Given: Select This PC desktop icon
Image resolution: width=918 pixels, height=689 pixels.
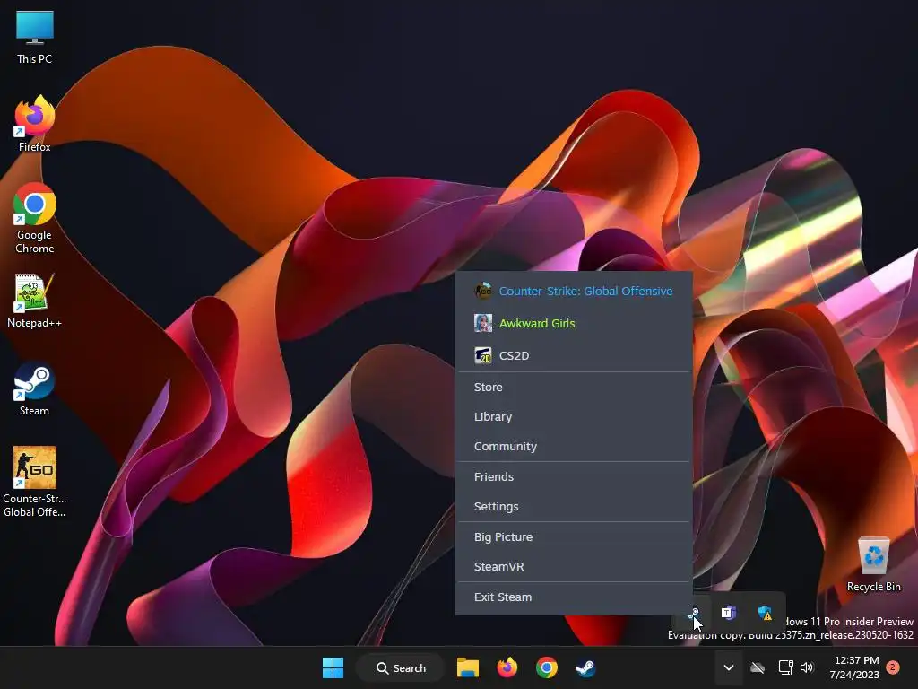Looking at the screenshot, I should 35,38.
